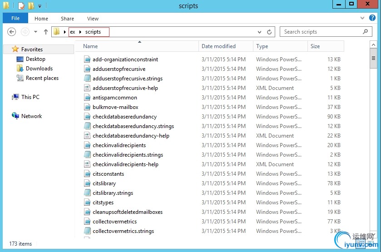This screenshot has width=381, height=252.
Task: Open the View ribbon tab
Action: [93, 19]
